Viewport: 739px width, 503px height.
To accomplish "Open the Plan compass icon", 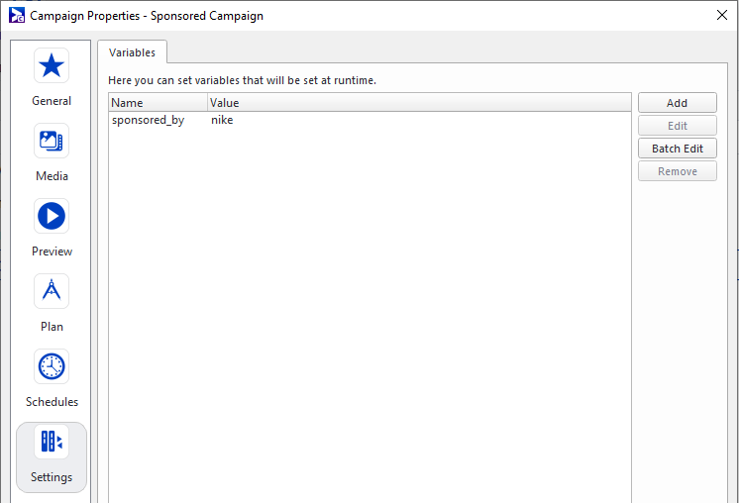I will (x=52, y=291).
